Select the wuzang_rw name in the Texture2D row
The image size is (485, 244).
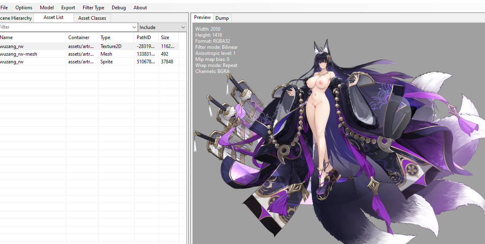tap(12, 46)
